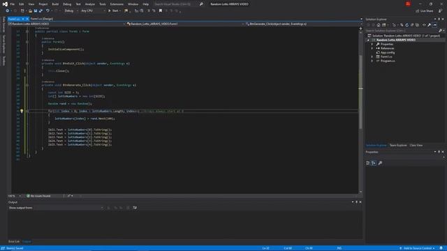Toggle word wrap icon in Output panel
The image size is (447, 251).
(x=135, y=208)
